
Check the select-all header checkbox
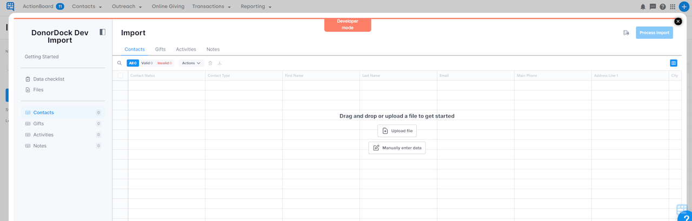[x=121, y=75]
